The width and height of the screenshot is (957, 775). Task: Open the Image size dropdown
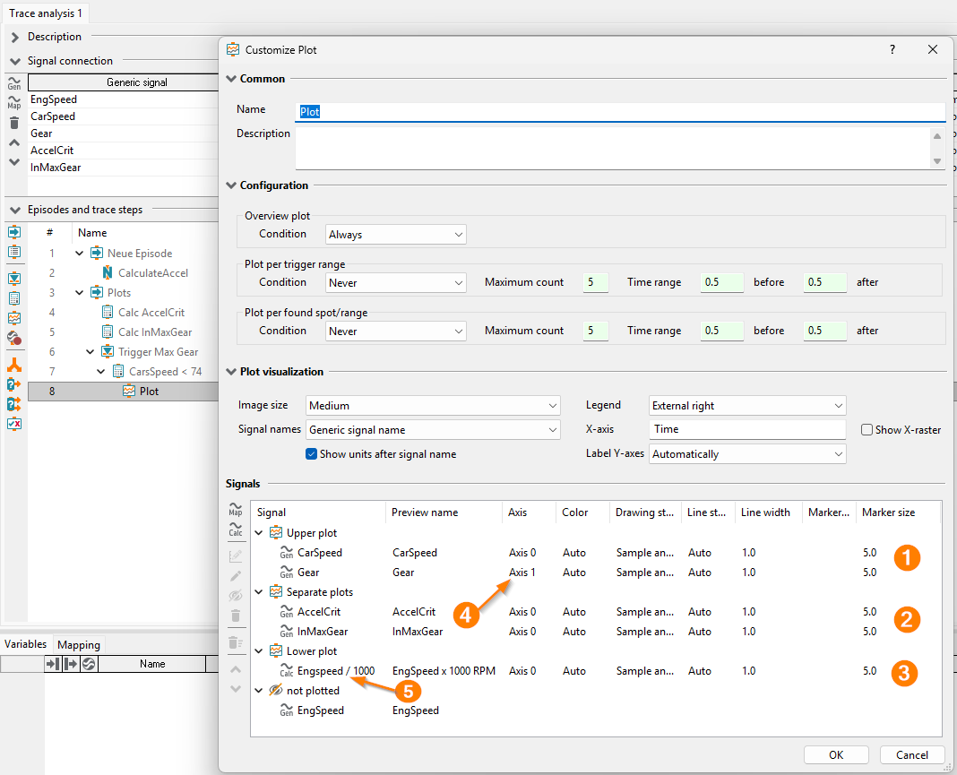(x=433, y=406)
